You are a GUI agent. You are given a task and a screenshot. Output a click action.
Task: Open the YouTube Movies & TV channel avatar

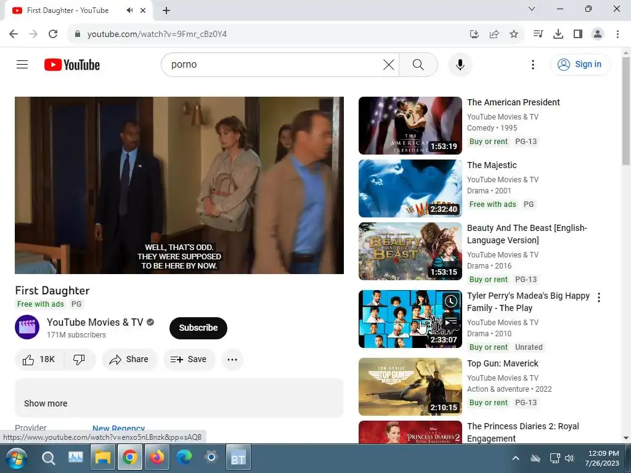pos(27,327)
